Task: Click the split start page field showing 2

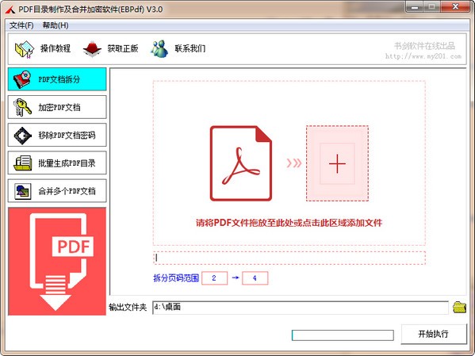Action: coord(214,278)
